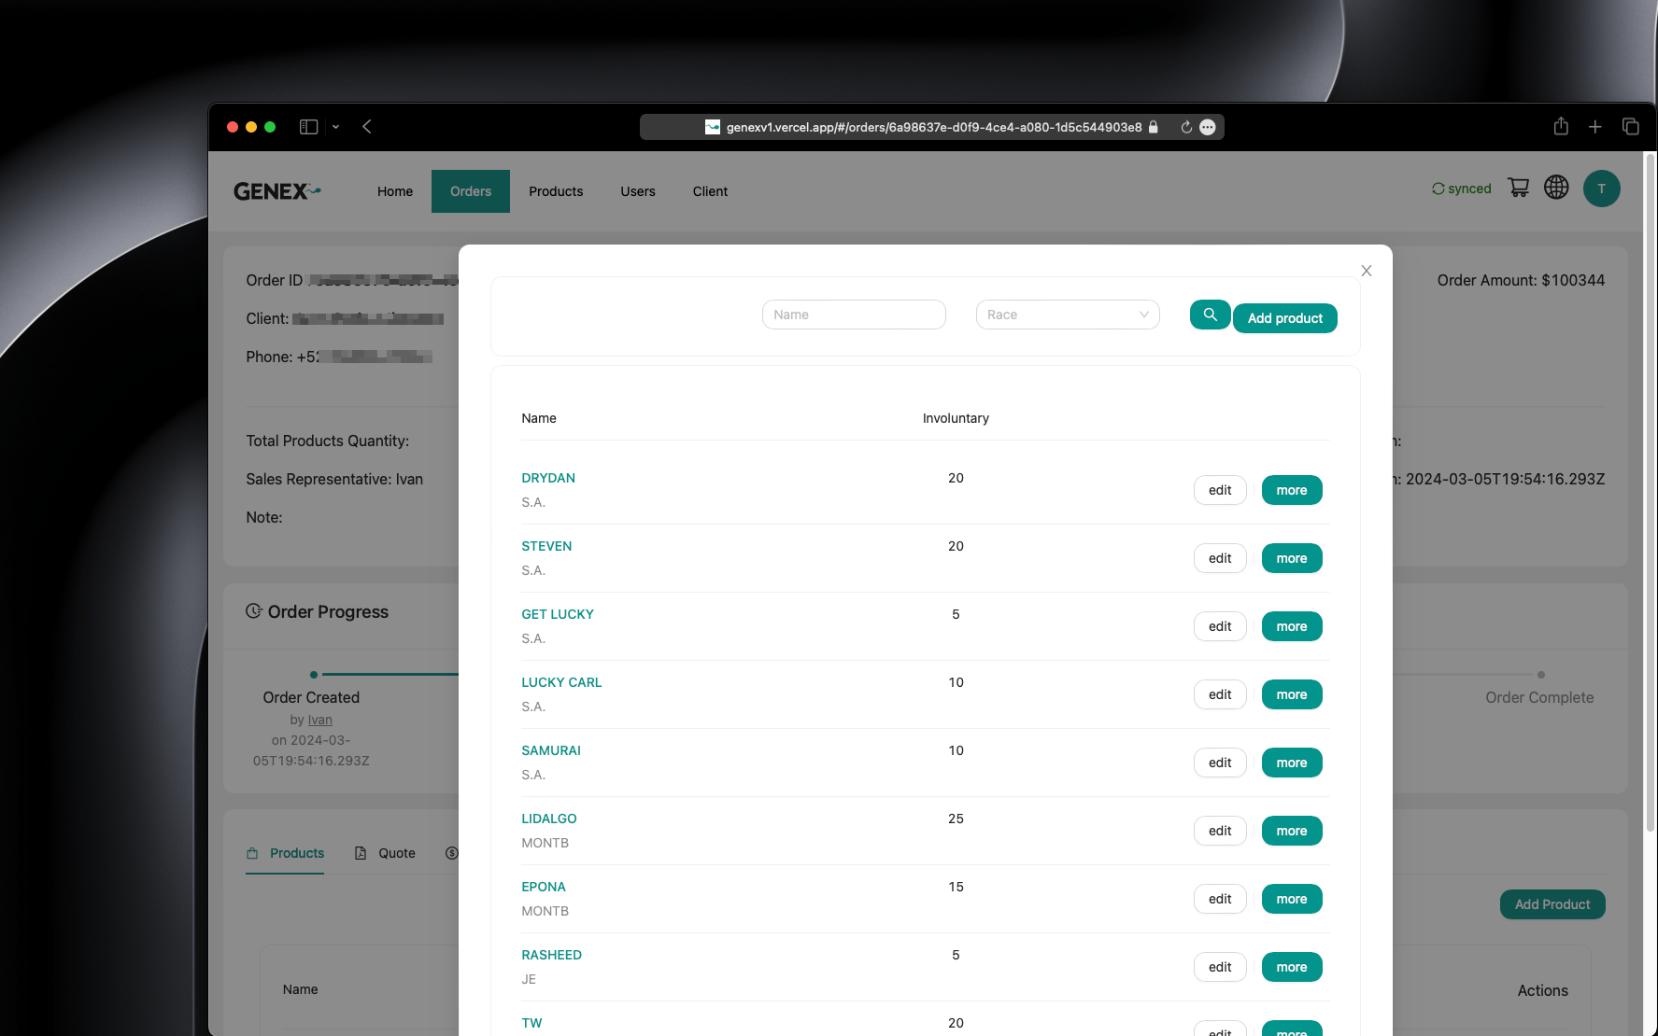1658x1036 pixels.
Task: Click the Add Product button behind modal
Action: pos(1552,904)
